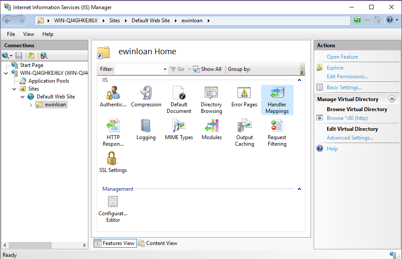Click Sites breadcrumb in address bar
Viewport: 402px width, 259px height.
(x=115, y=21)
